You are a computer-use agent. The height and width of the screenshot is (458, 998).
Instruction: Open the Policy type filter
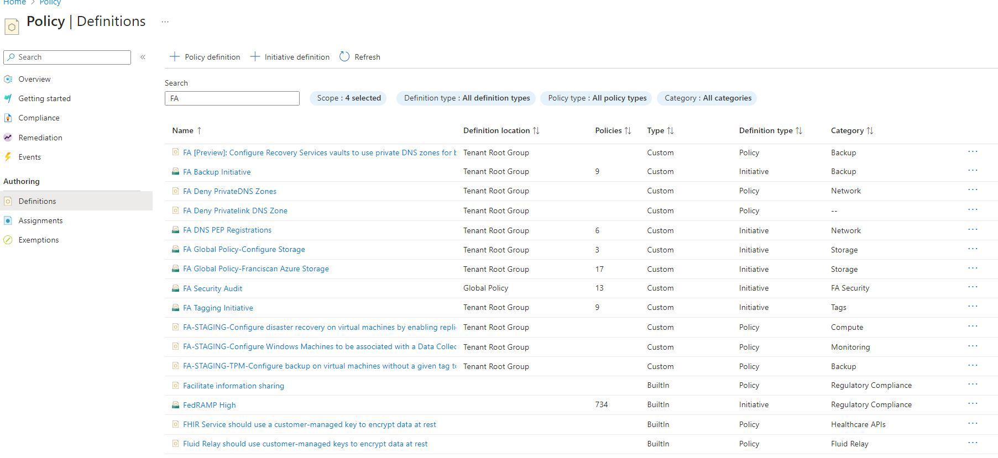[x=597, y=98]
